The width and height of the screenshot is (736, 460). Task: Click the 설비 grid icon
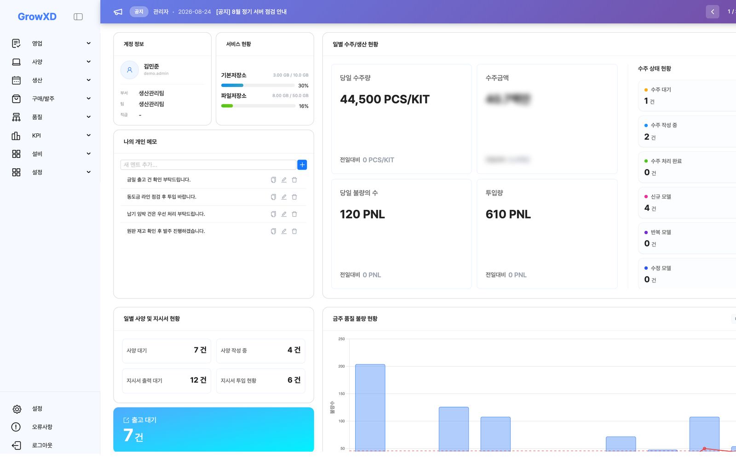tap(16, 154)
